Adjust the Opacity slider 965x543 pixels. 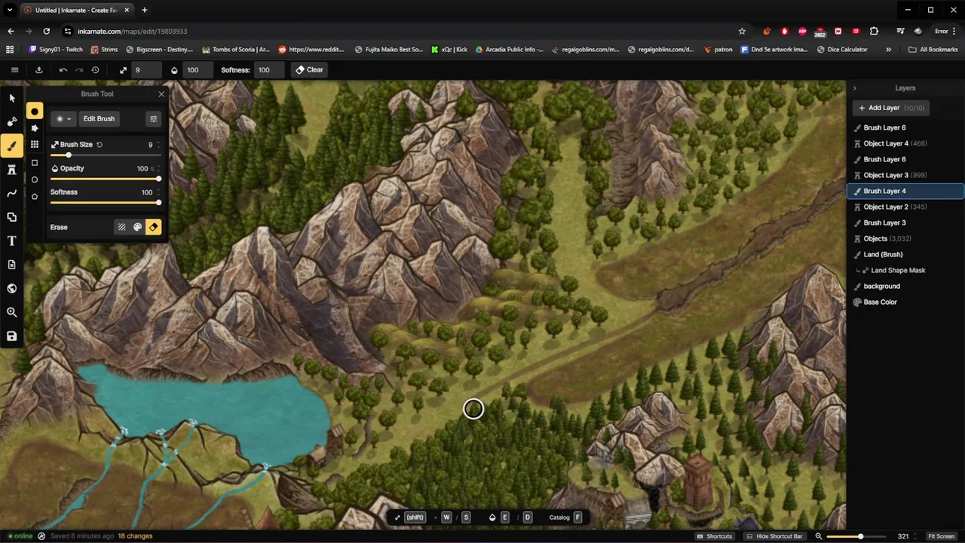(106, 179)
